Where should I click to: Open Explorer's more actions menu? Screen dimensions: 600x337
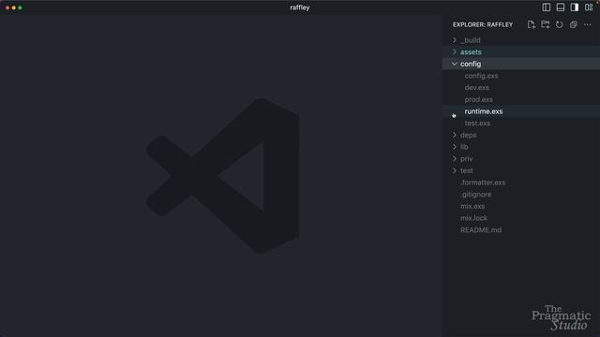click(x=588, y=25)
